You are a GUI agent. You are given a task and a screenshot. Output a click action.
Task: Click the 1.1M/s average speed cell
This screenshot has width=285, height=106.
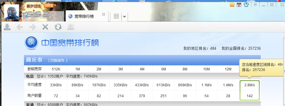pos(207,85)
